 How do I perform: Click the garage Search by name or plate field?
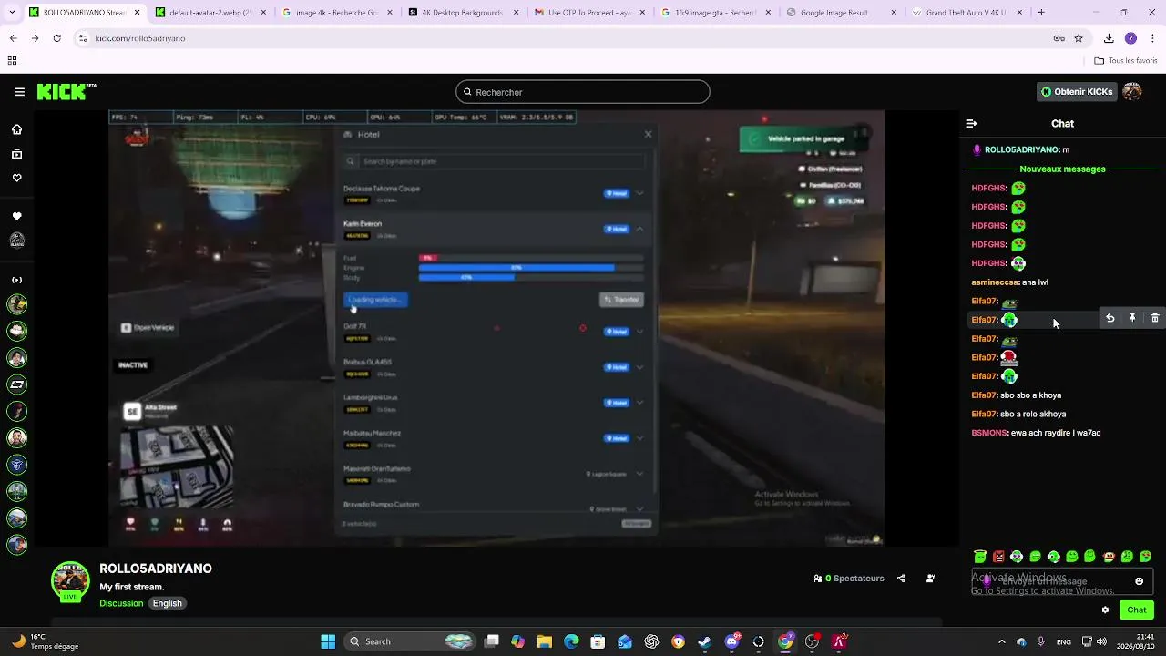point(495,161)
